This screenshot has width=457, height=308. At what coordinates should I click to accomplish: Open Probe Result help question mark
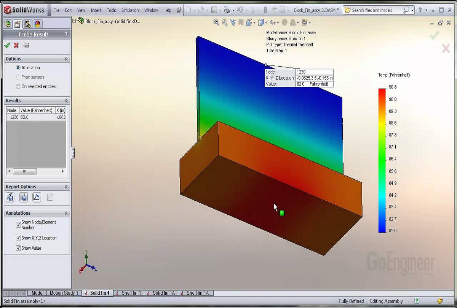click(x=66, y=34)
